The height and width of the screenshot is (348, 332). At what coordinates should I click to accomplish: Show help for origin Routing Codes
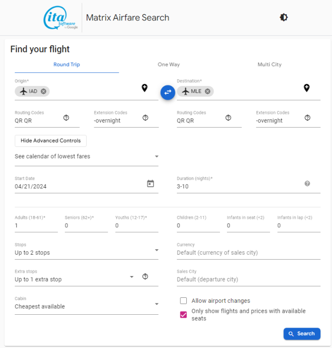(66, 118)
